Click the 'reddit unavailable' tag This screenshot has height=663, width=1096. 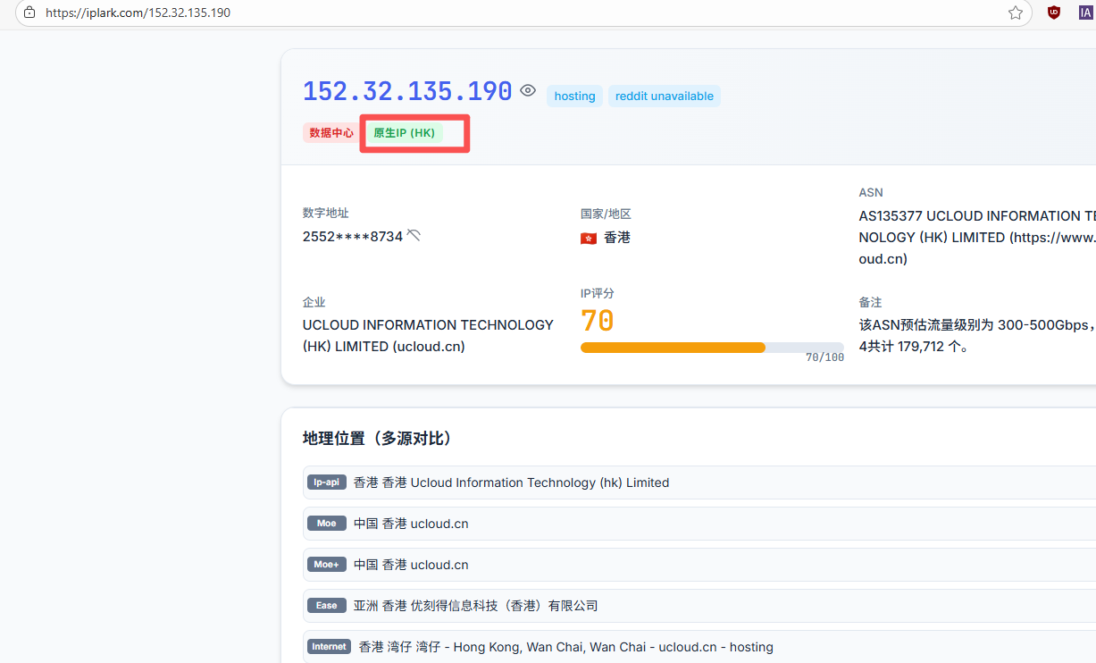click(x=664, y=97)
